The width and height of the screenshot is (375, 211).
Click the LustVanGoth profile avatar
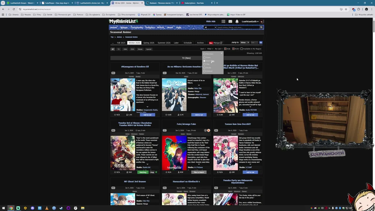[x=262, y=21]
